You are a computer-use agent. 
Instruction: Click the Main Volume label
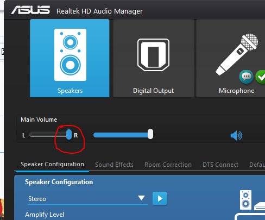point(39,120)
